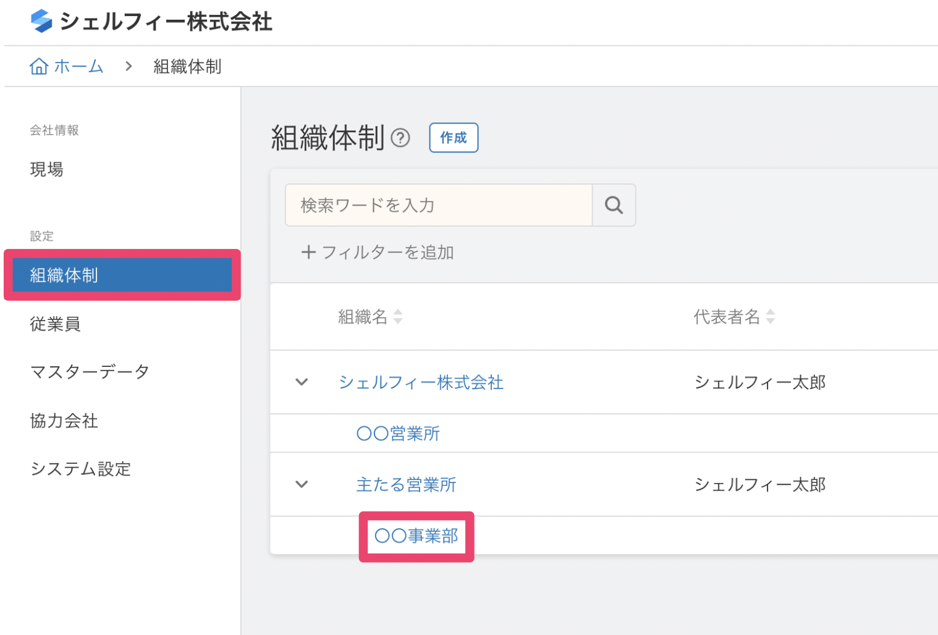
Task: Open マスターデータ in the sidebar
Action: (x=90, y=372)
